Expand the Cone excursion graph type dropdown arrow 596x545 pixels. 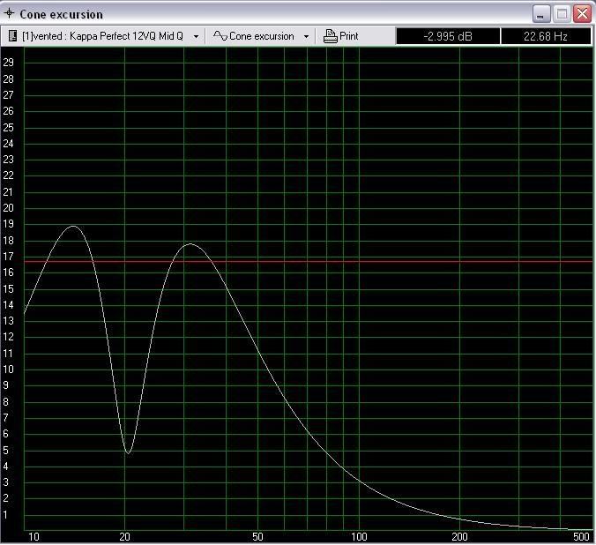click(x=306, y=36)
